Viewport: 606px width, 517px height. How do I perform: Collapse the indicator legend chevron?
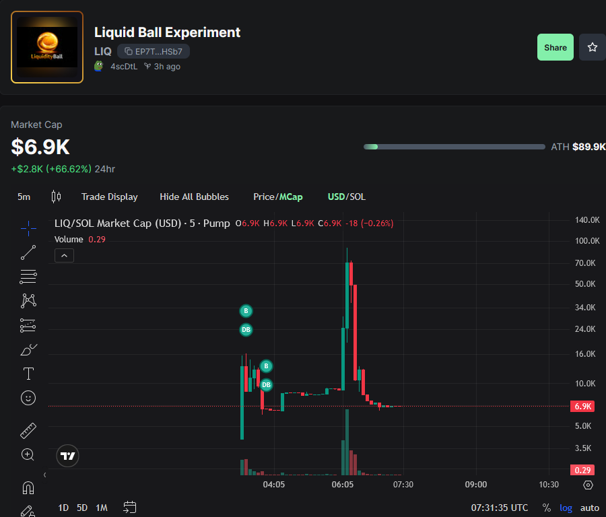64,256
